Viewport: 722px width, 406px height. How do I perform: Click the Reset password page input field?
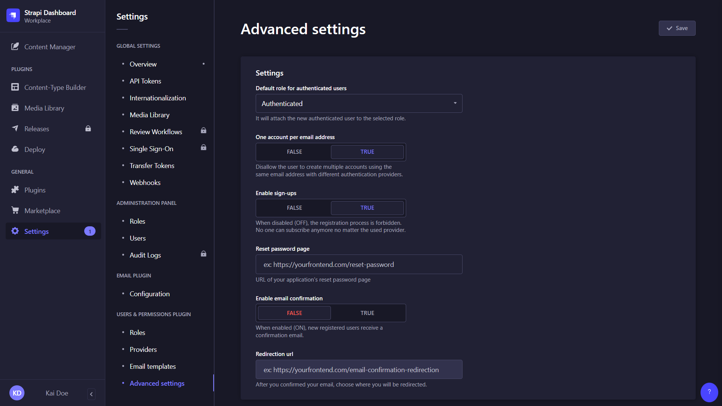pos(359,264)
